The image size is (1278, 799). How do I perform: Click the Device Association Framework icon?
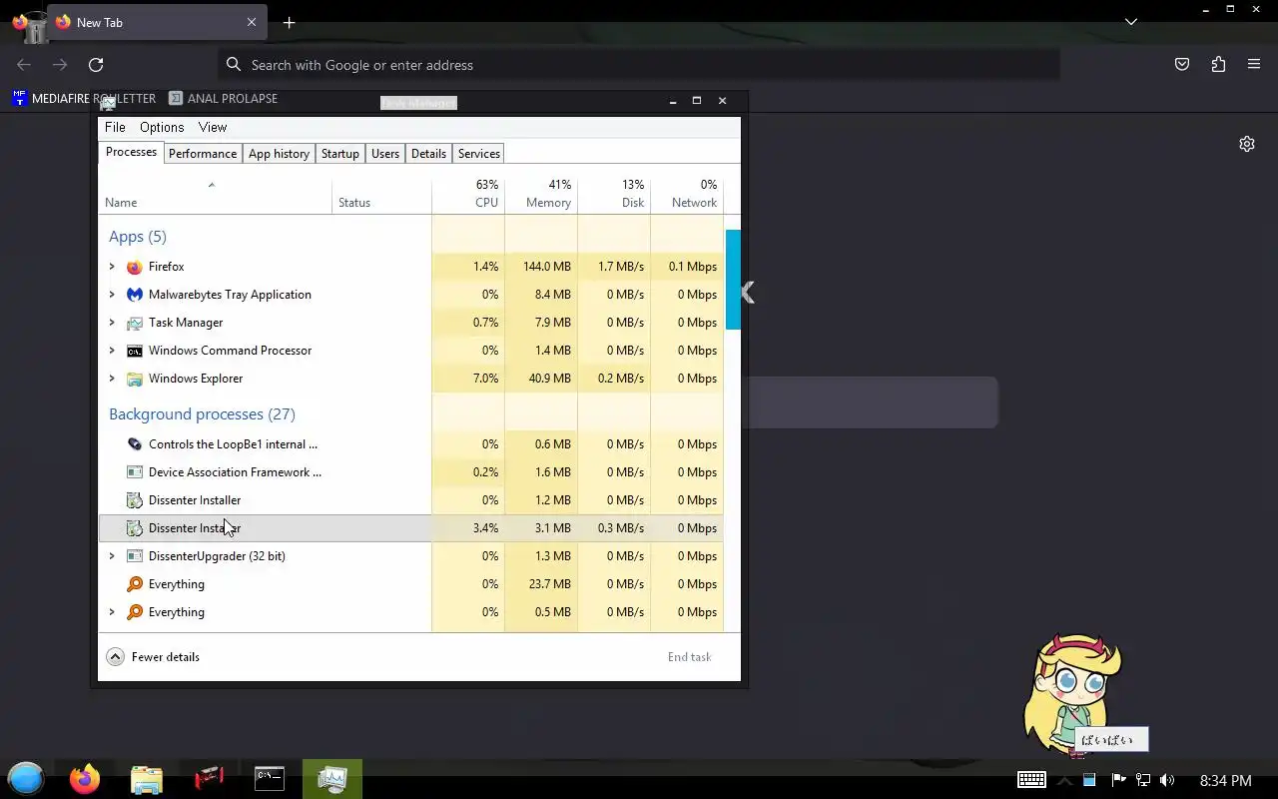(135, 472)
